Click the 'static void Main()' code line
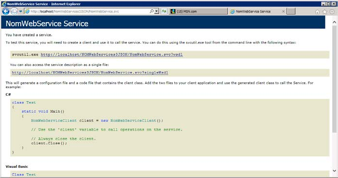 tap(43, 111)
